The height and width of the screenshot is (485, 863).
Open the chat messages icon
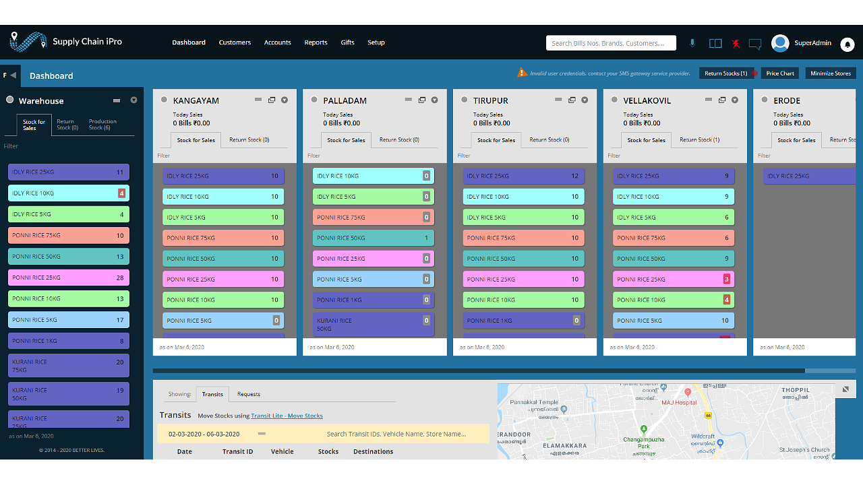[755, 44]
